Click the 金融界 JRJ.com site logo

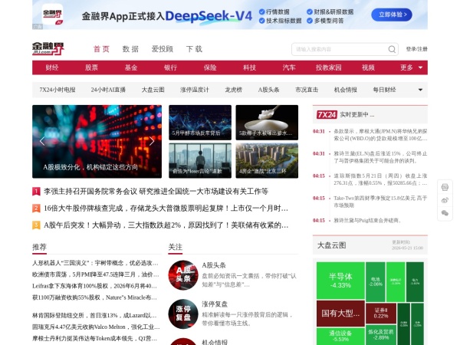(48, 49)
